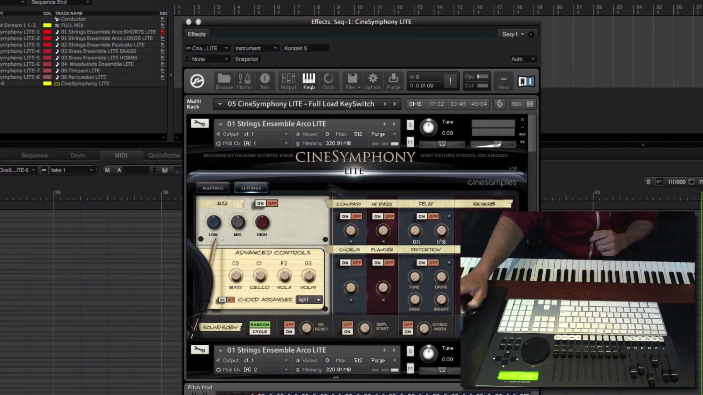Solo the first Strings Ensemble instrument
Screen dimensions: 703x395
(x=410, y=125)
